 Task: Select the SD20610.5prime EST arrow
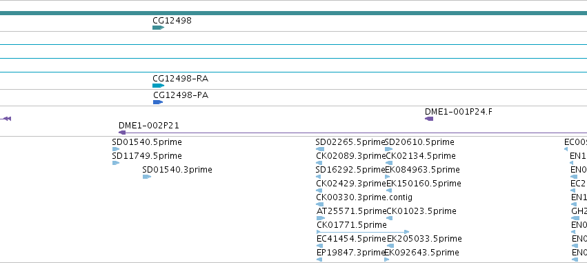pyautogui.click(x=388, y=149)
